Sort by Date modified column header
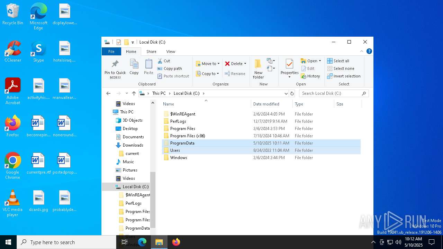Viewport: 443px width, 249px height. point(272,104)
